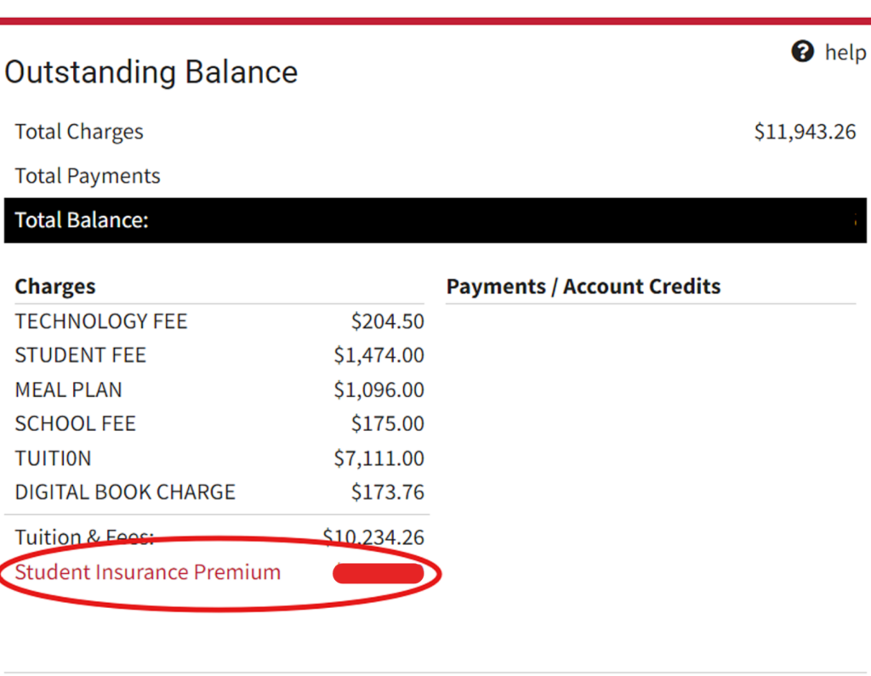Click the Charges column heading
This screenshot has width=871, height=676.
click(55, 287)
